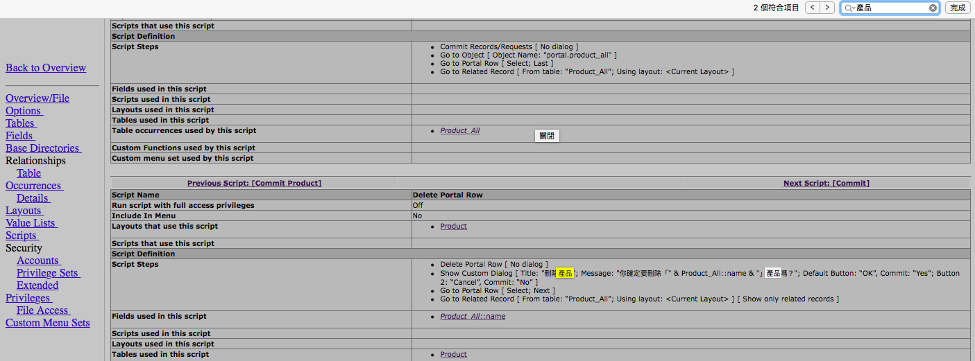Open the Layouts sidebar link
The image size is (975, 361).
pyautogui.click(x=24, y=211)
